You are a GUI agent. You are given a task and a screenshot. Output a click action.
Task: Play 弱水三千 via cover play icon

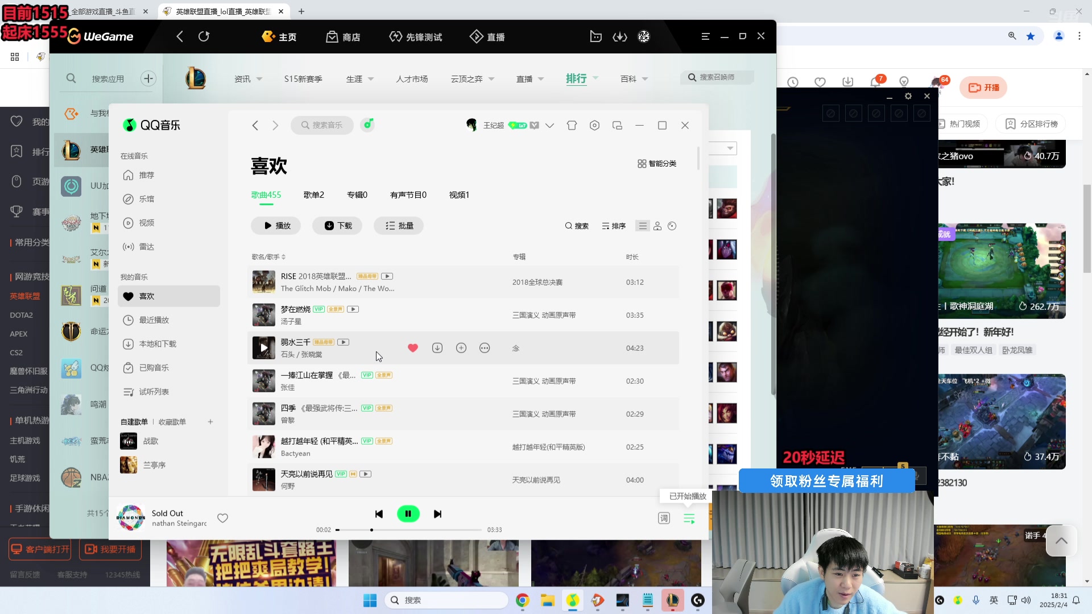click(263, 348)
